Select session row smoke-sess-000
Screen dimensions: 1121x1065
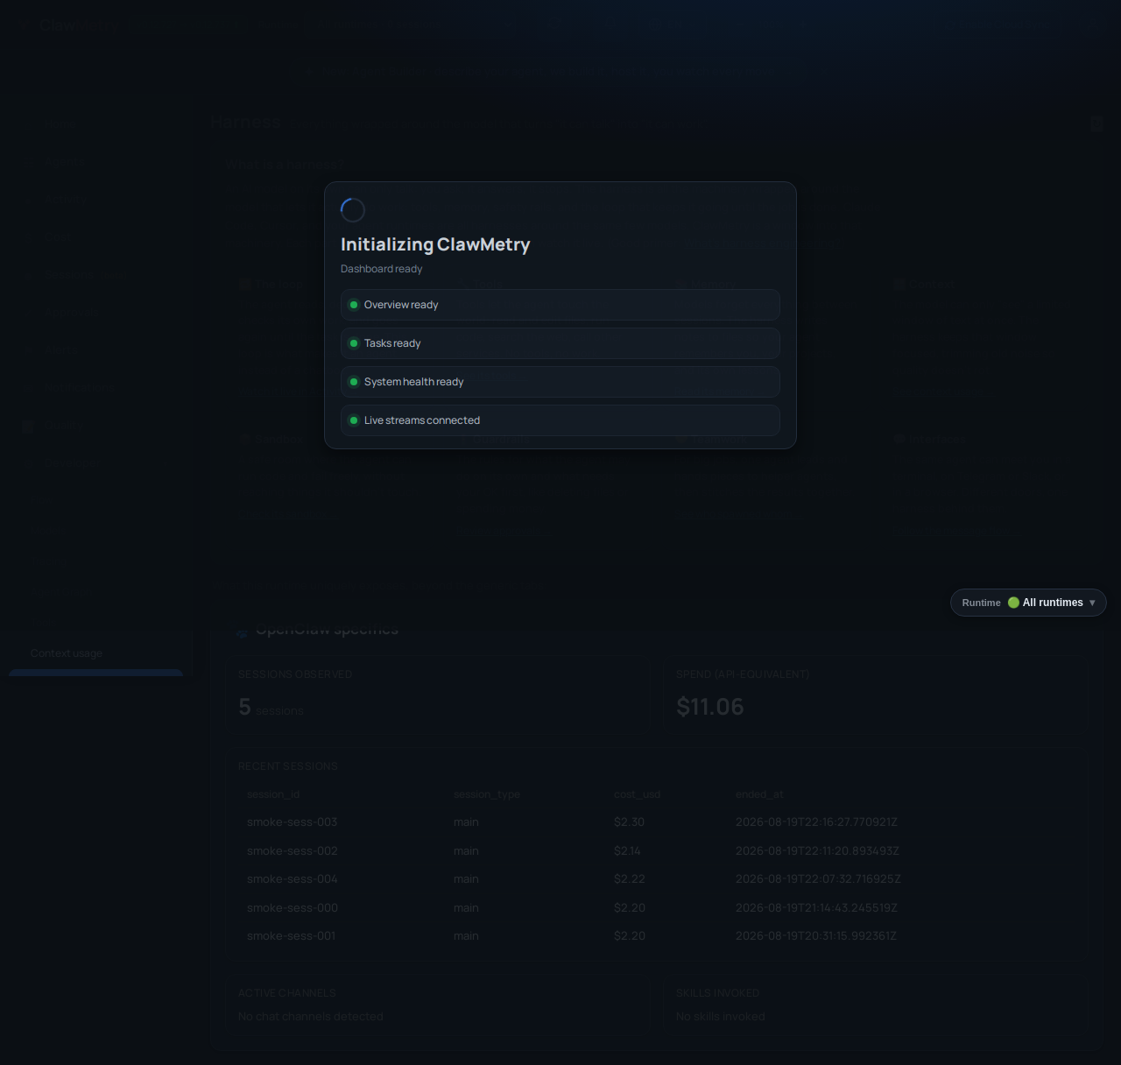point(656,908)
